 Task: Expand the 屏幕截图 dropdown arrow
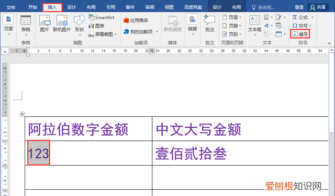coord(116,34)
